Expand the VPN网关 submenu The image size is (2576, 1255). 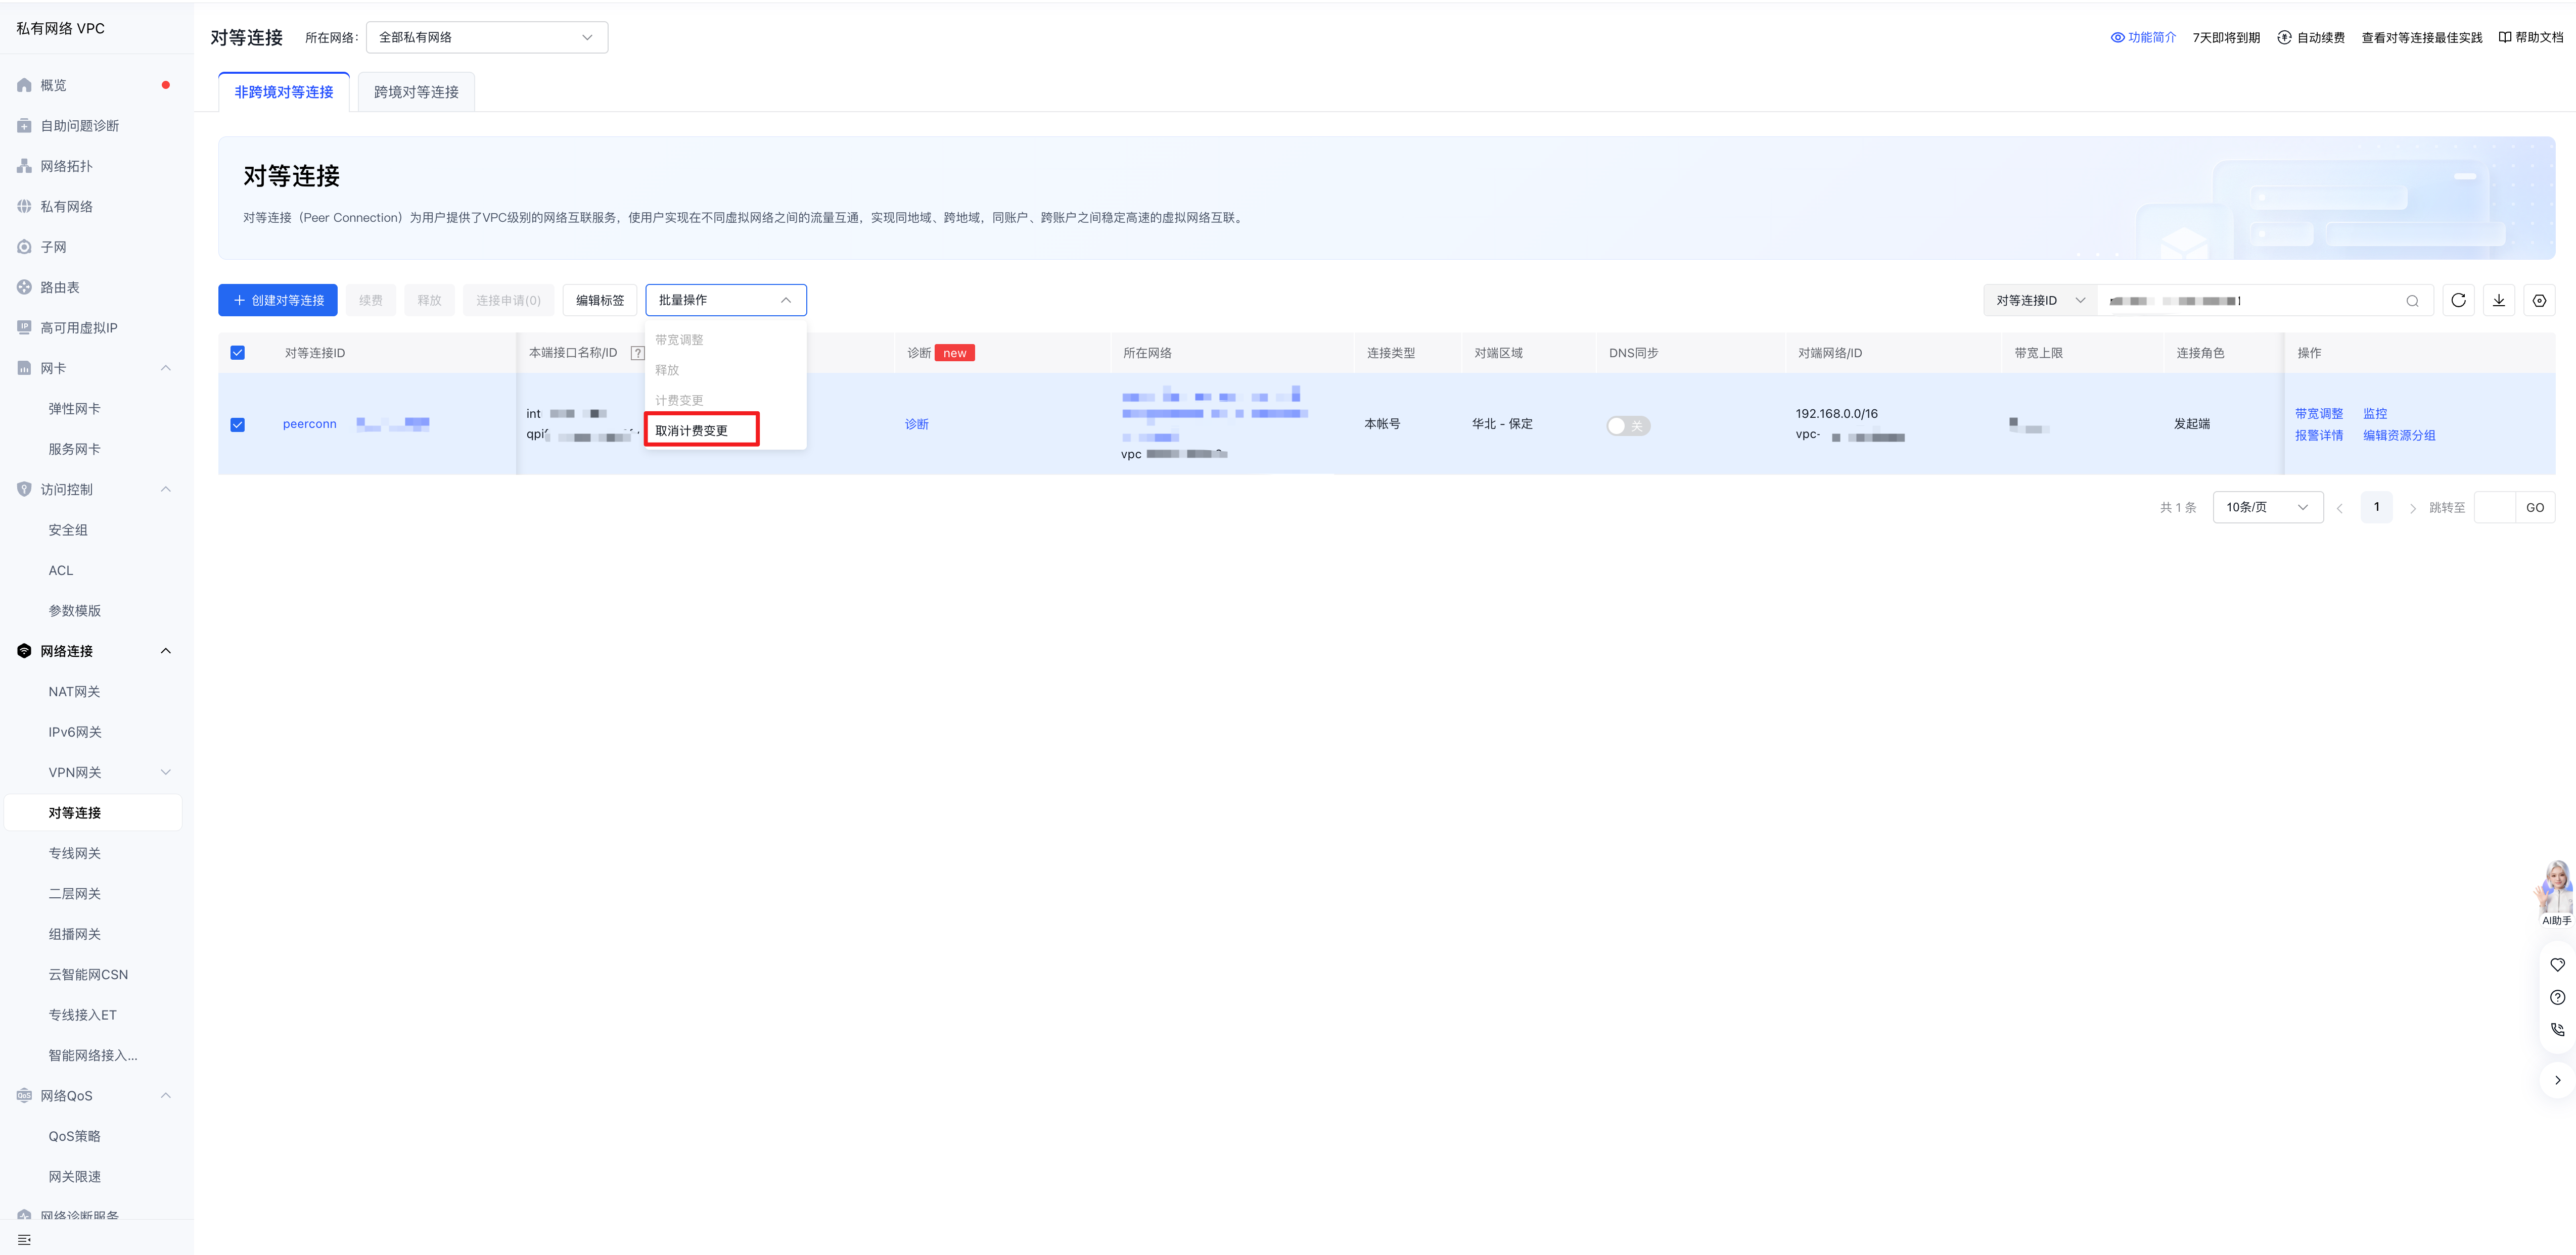pyautogui.click(x=166, y=773)
